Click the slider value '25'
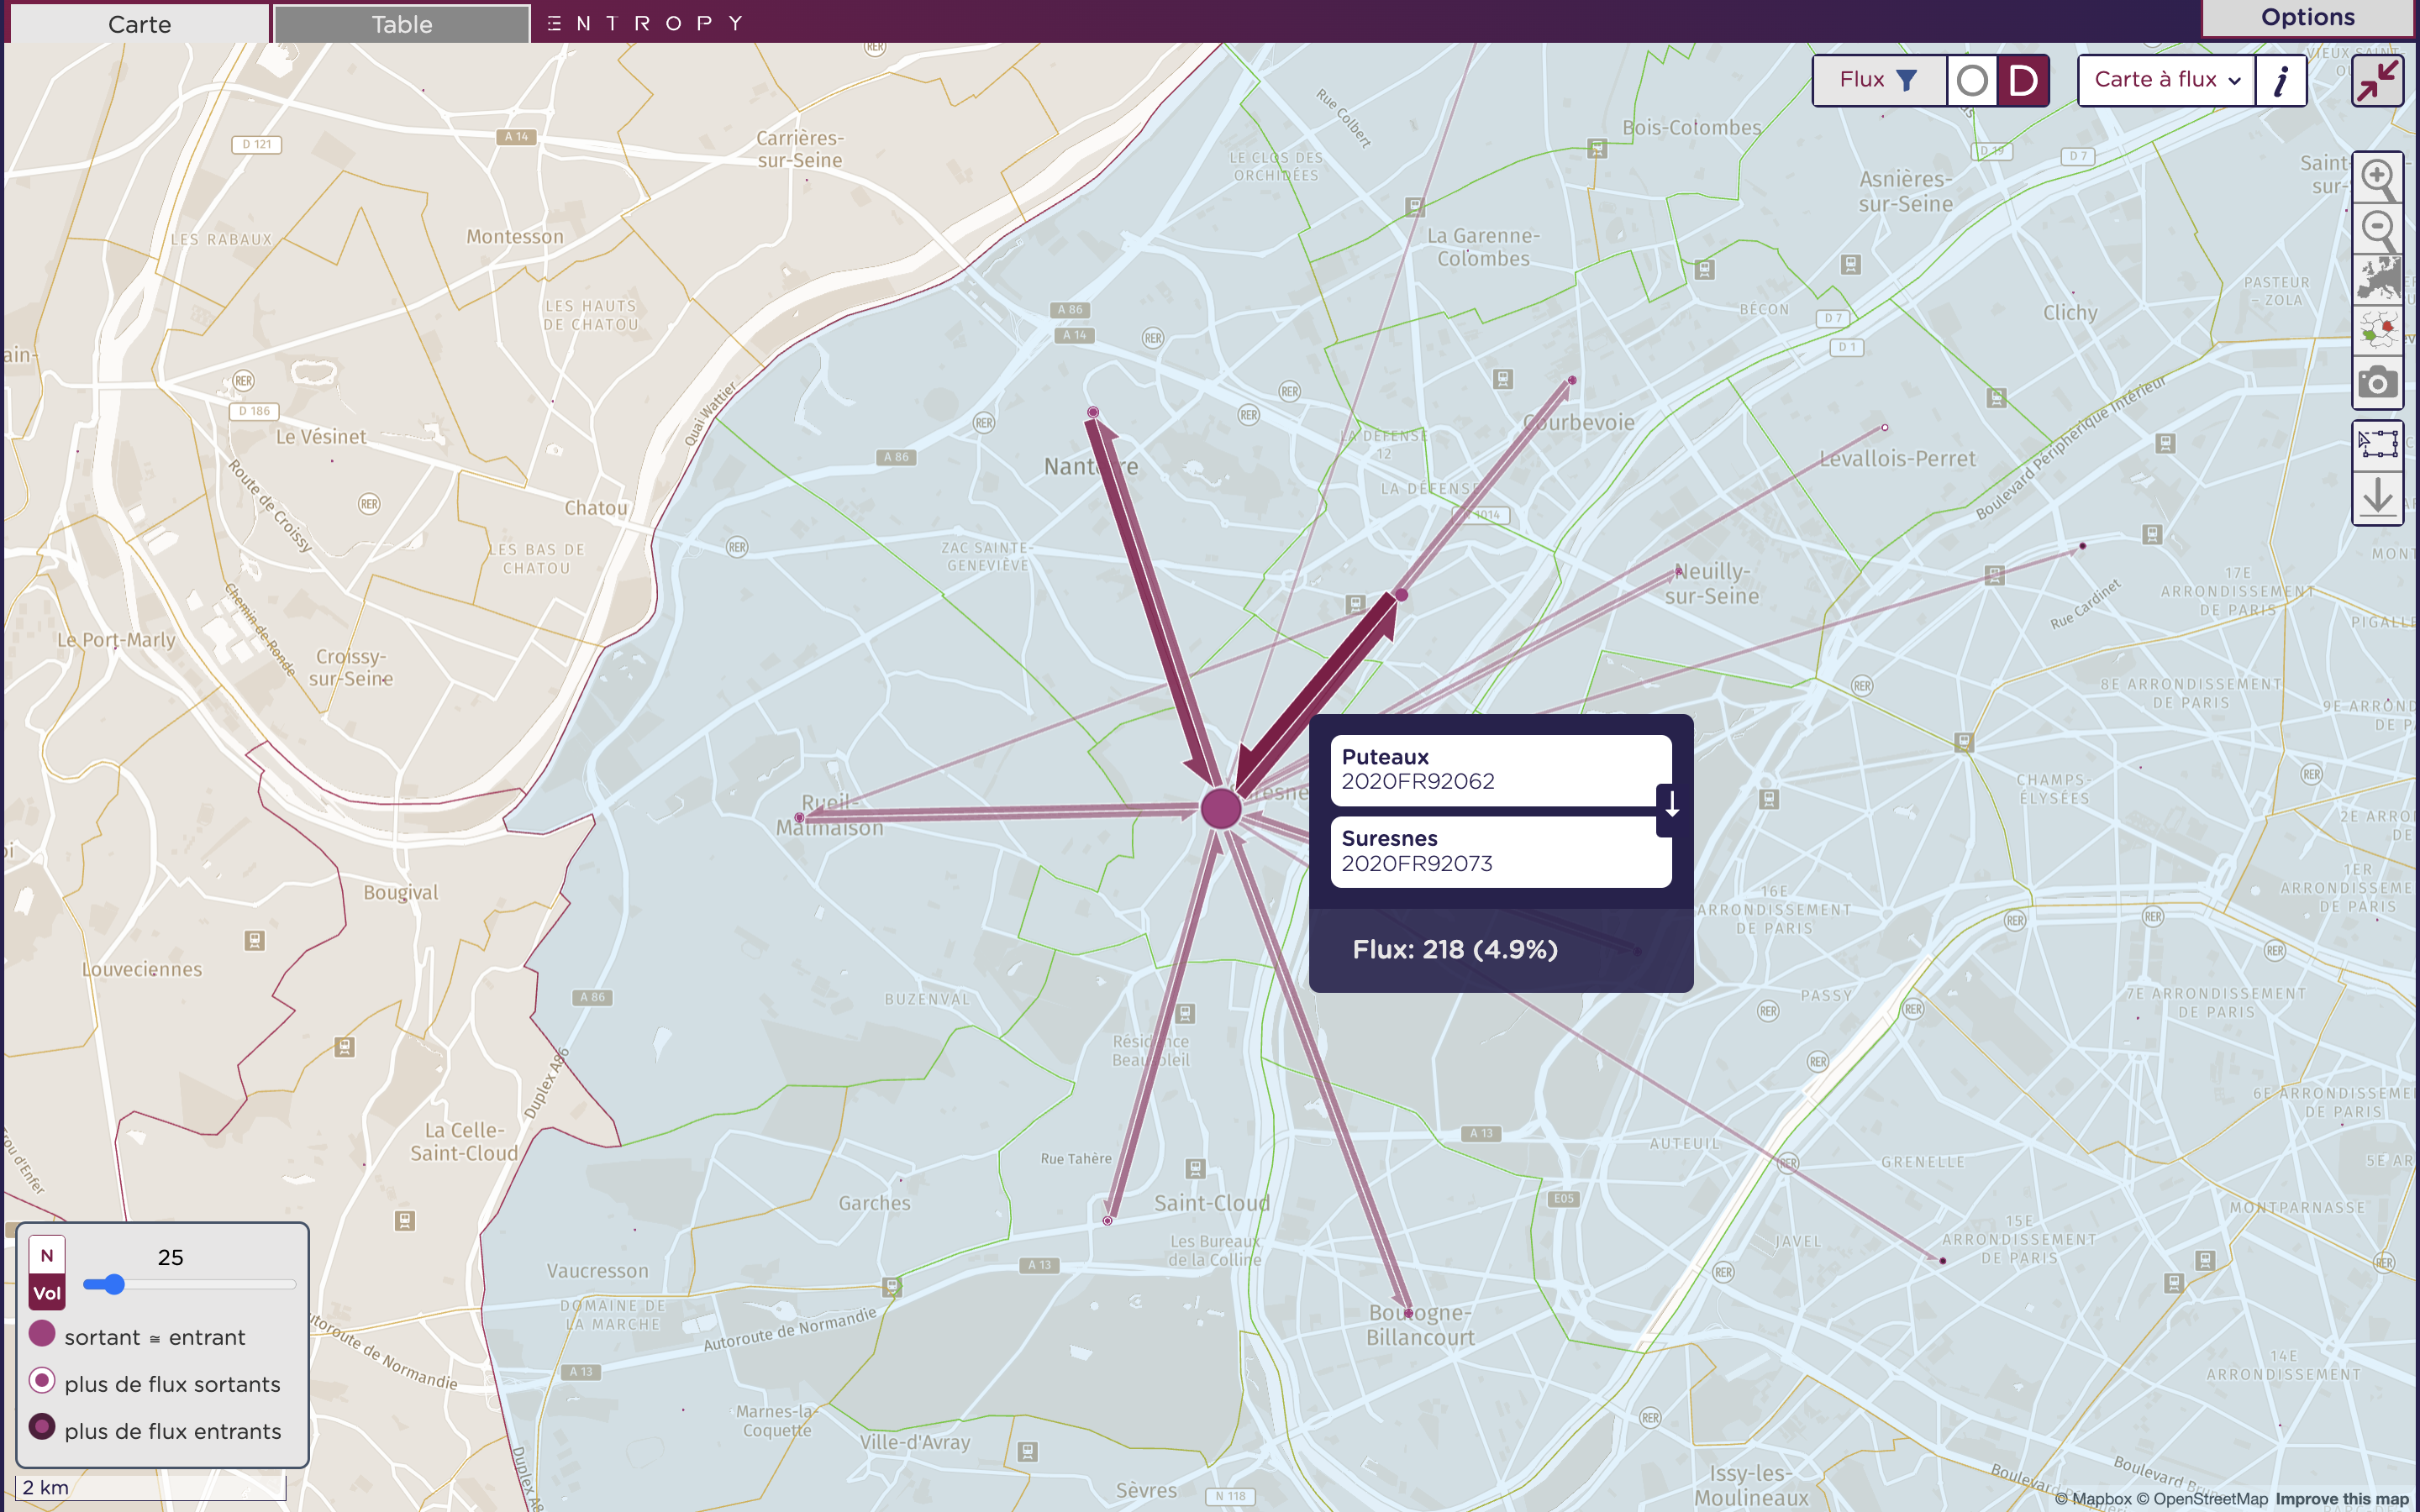The height and width of the screenshot is (1512, 2420). [171, 1257]
